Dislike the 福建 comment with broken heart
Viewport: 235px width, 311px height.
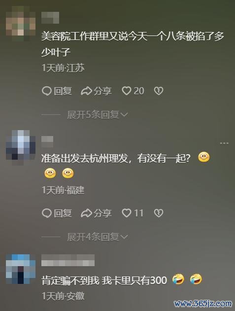pyautogui.click(x=159, y=213)
